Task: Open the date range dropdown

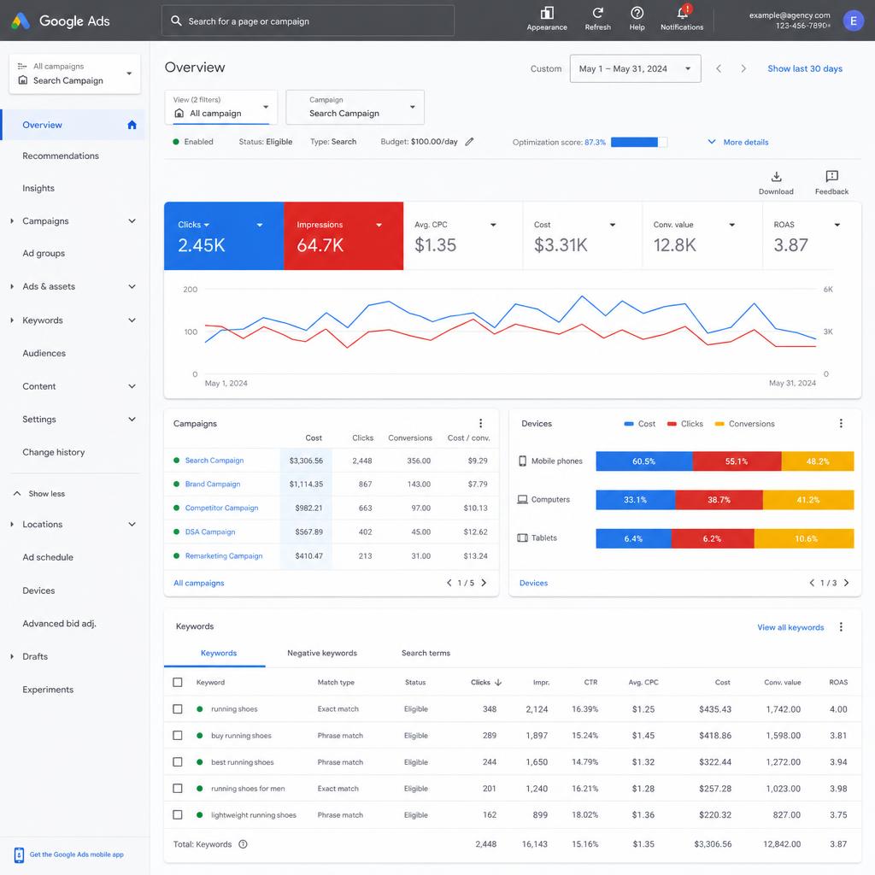Action: [635, 68]
